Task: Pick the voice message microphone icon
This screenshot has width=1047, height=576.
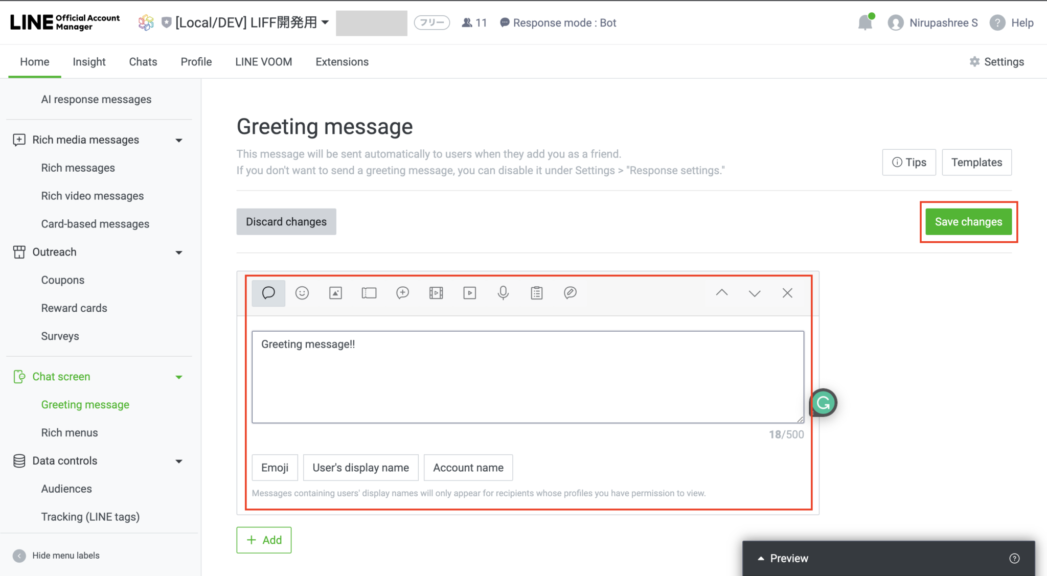Action: [x=503, y=293]
